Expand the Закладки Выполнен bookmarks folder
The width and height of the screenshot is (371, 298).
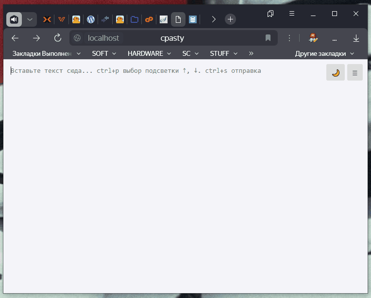coord(47,54)
